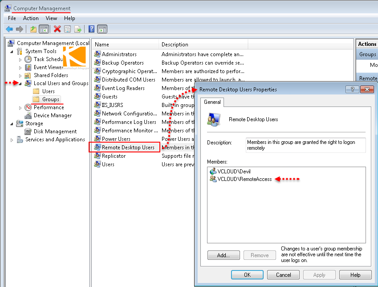Screen dimensions: 378x287
Task: Toggle the Show/Hide Console Tree toolbar icon
Action: point(44,29)
